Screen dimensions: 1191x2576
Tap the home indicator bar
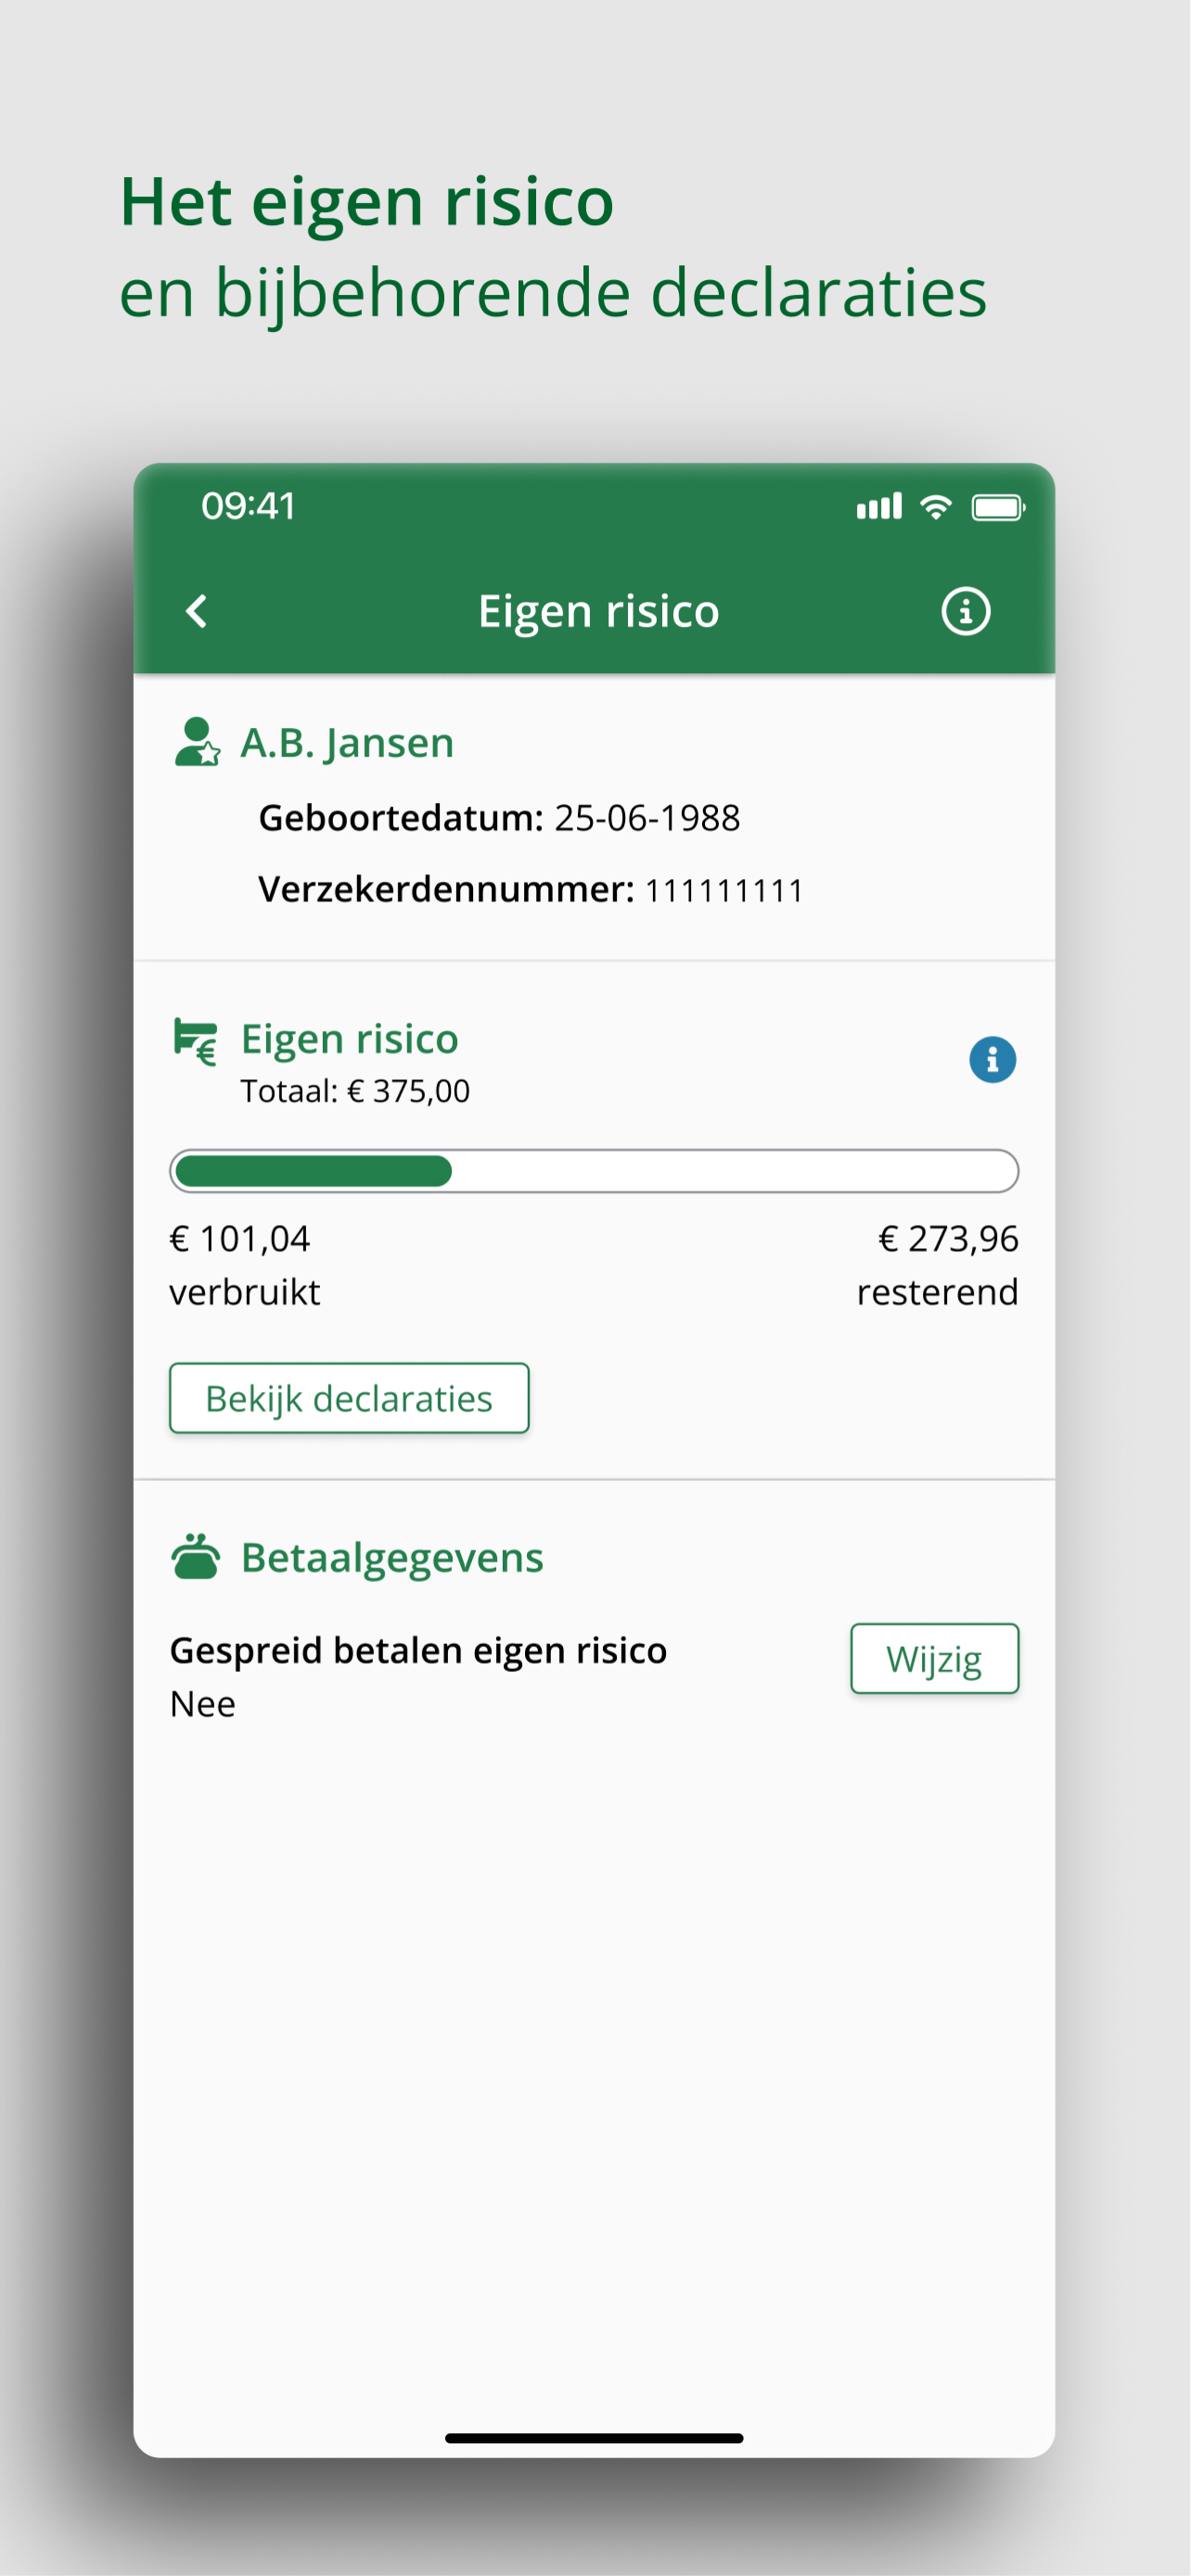coord(594,2438)
